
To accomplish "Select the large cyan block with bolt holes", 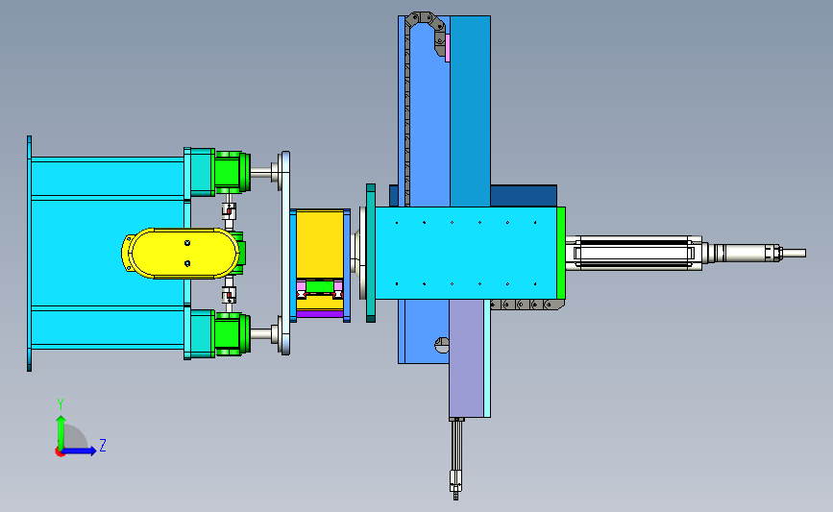I will 466,254.
